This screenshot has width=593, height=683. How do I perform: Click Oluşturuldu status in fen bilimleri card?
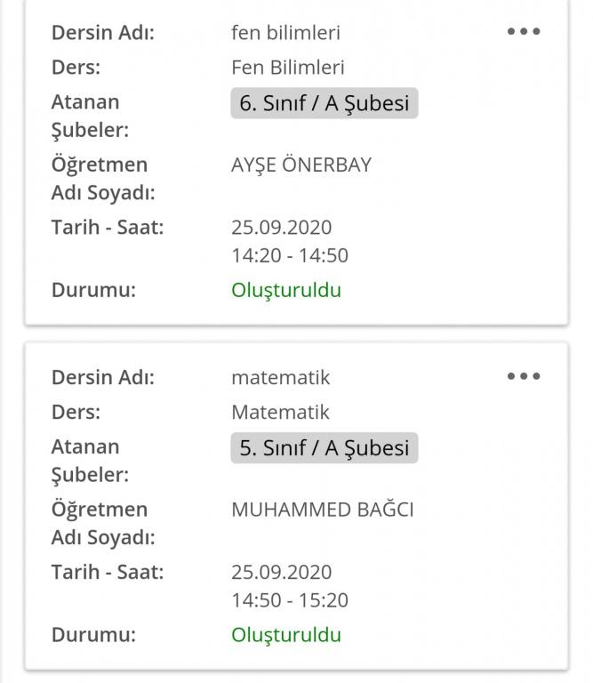(x=285, y=290)
